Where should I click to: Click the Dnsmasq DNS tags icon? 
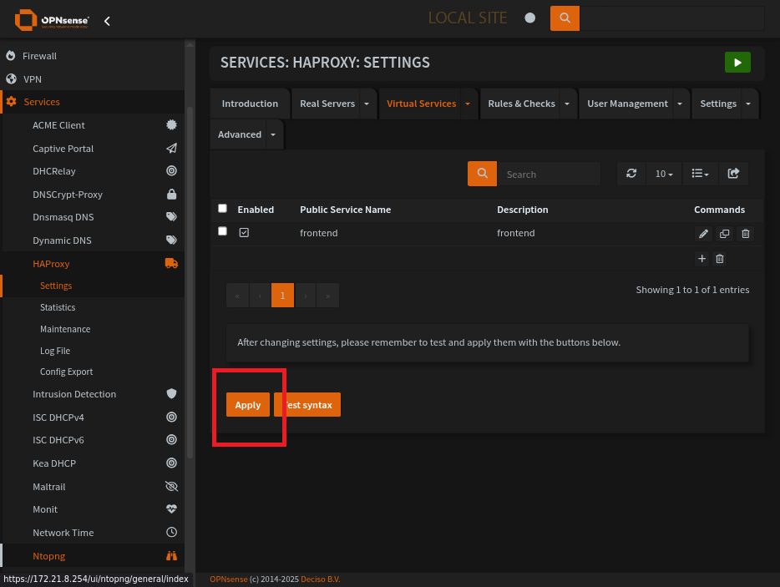tap(171, 217)
